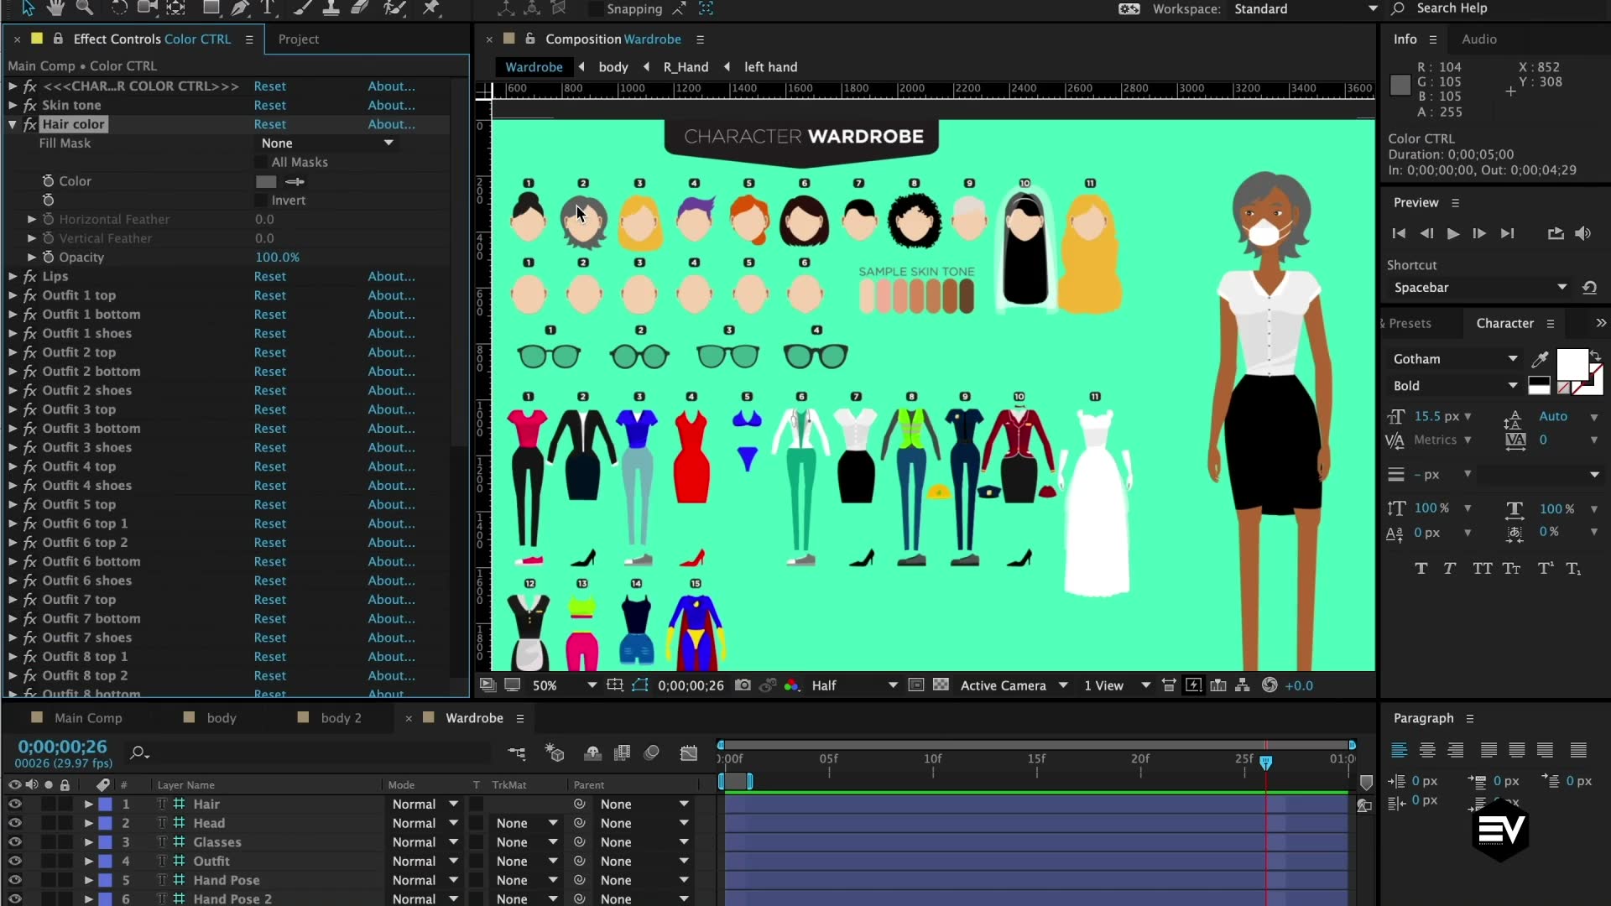The height and width of the screenshot is (906, 1611).
Task: Mute audio in Preview panel
Action: (1583, 233)
